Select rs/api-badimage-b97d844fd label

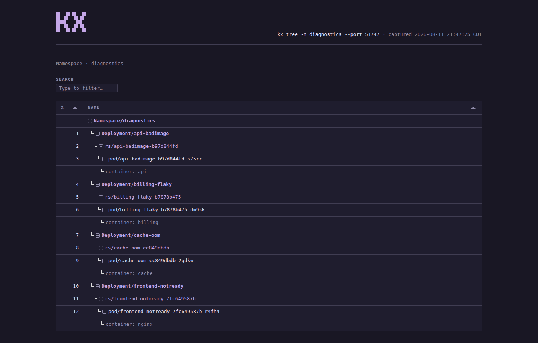tap(142, 146)
